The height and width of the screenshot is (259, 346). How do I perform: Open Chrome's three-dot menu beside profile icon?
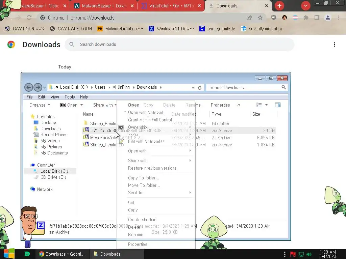339,18
